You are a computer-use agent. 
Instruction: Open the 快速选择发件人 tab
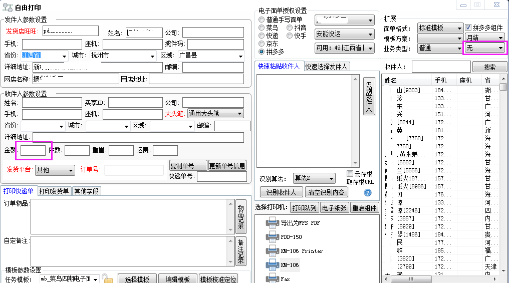pyautogui.click(x=327, y=67)
